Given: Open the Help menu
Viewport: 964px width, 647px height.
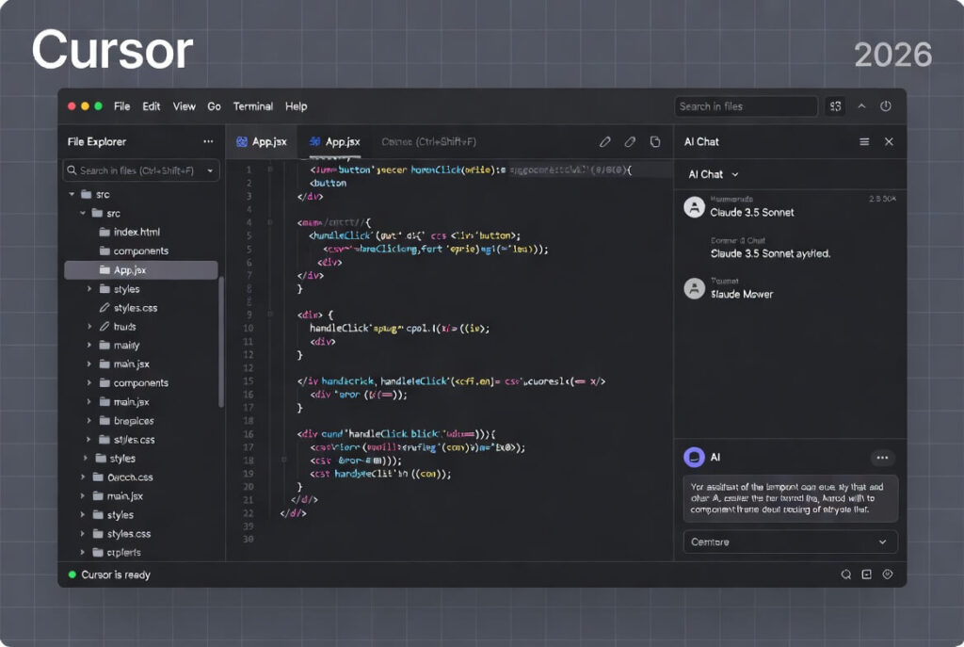Looking at the screenshot, I should pyautogui.click(x=296, y=106).
